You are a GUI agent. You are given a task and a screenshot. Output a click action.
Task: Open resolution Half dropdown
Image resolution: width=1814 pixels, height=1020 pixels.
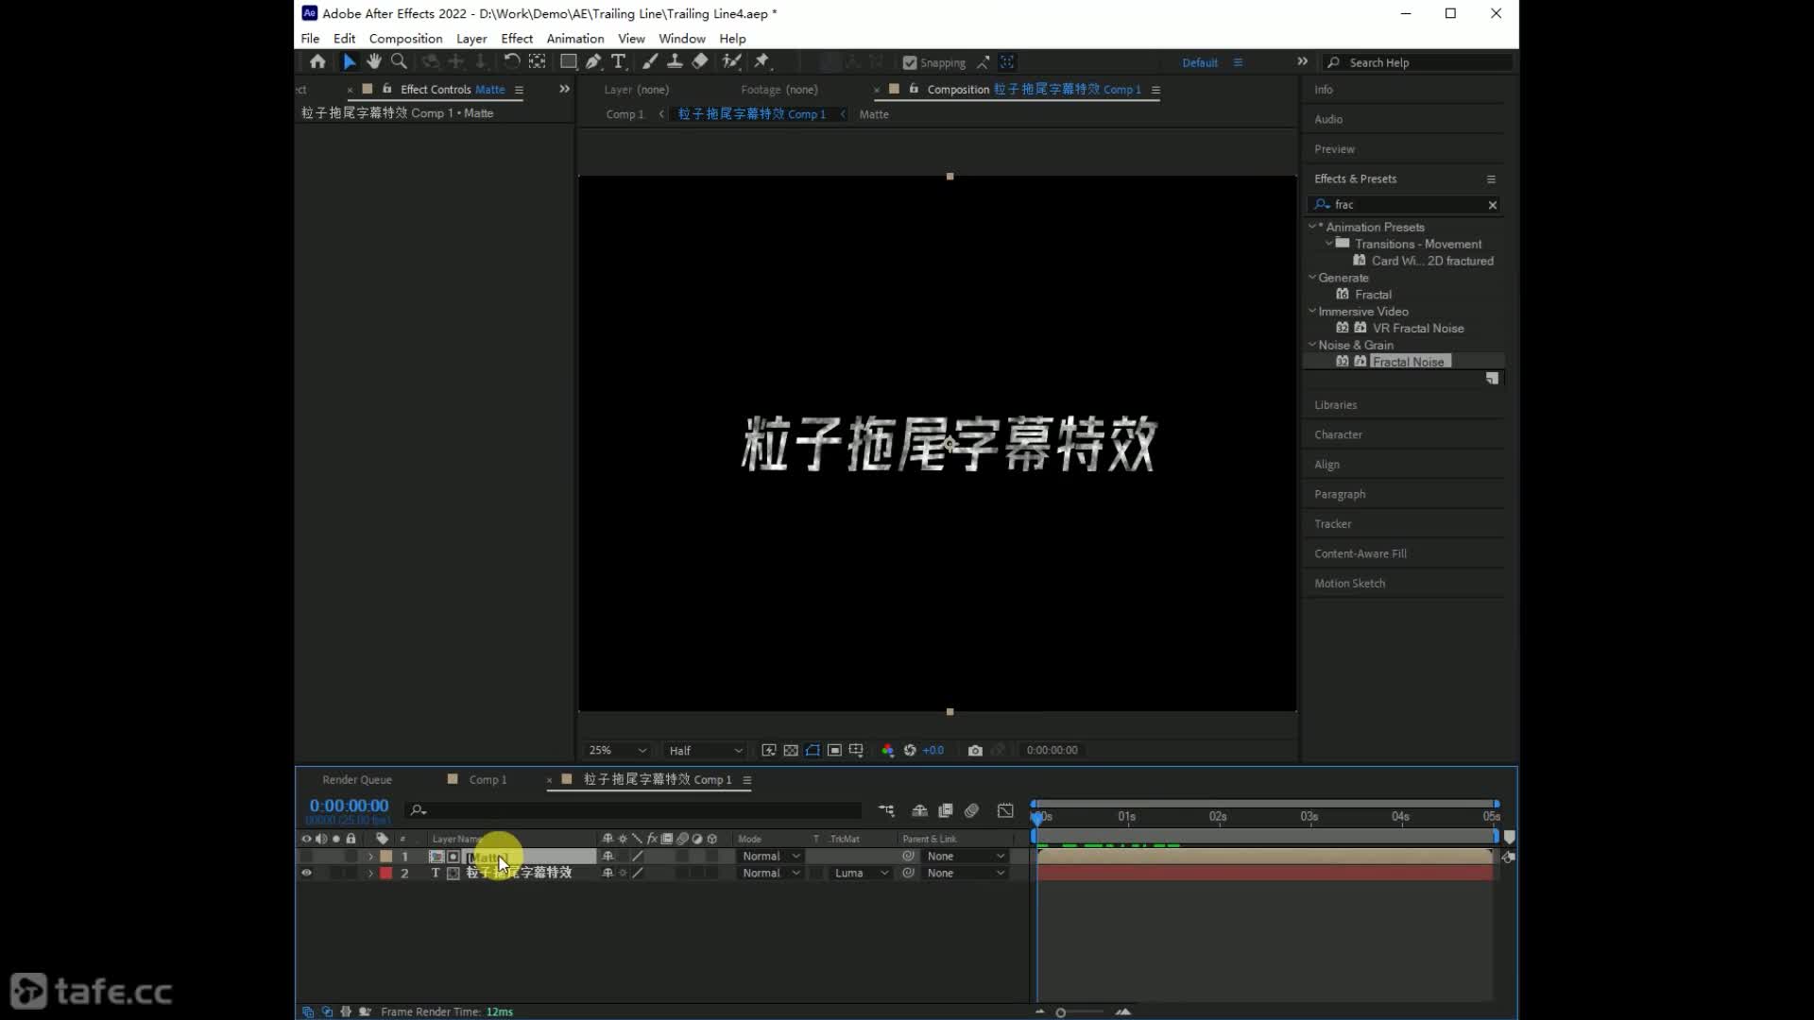705,750
